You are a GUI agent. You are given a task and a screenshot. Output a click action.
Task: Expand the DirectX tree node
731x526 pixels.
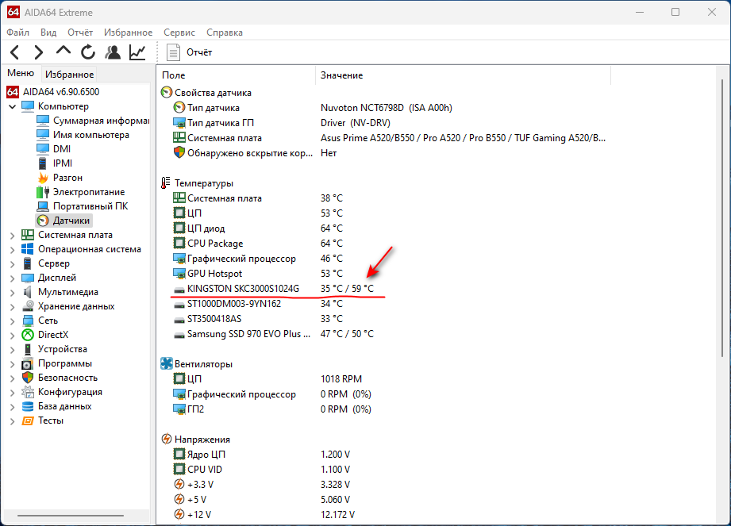(12, 335)
